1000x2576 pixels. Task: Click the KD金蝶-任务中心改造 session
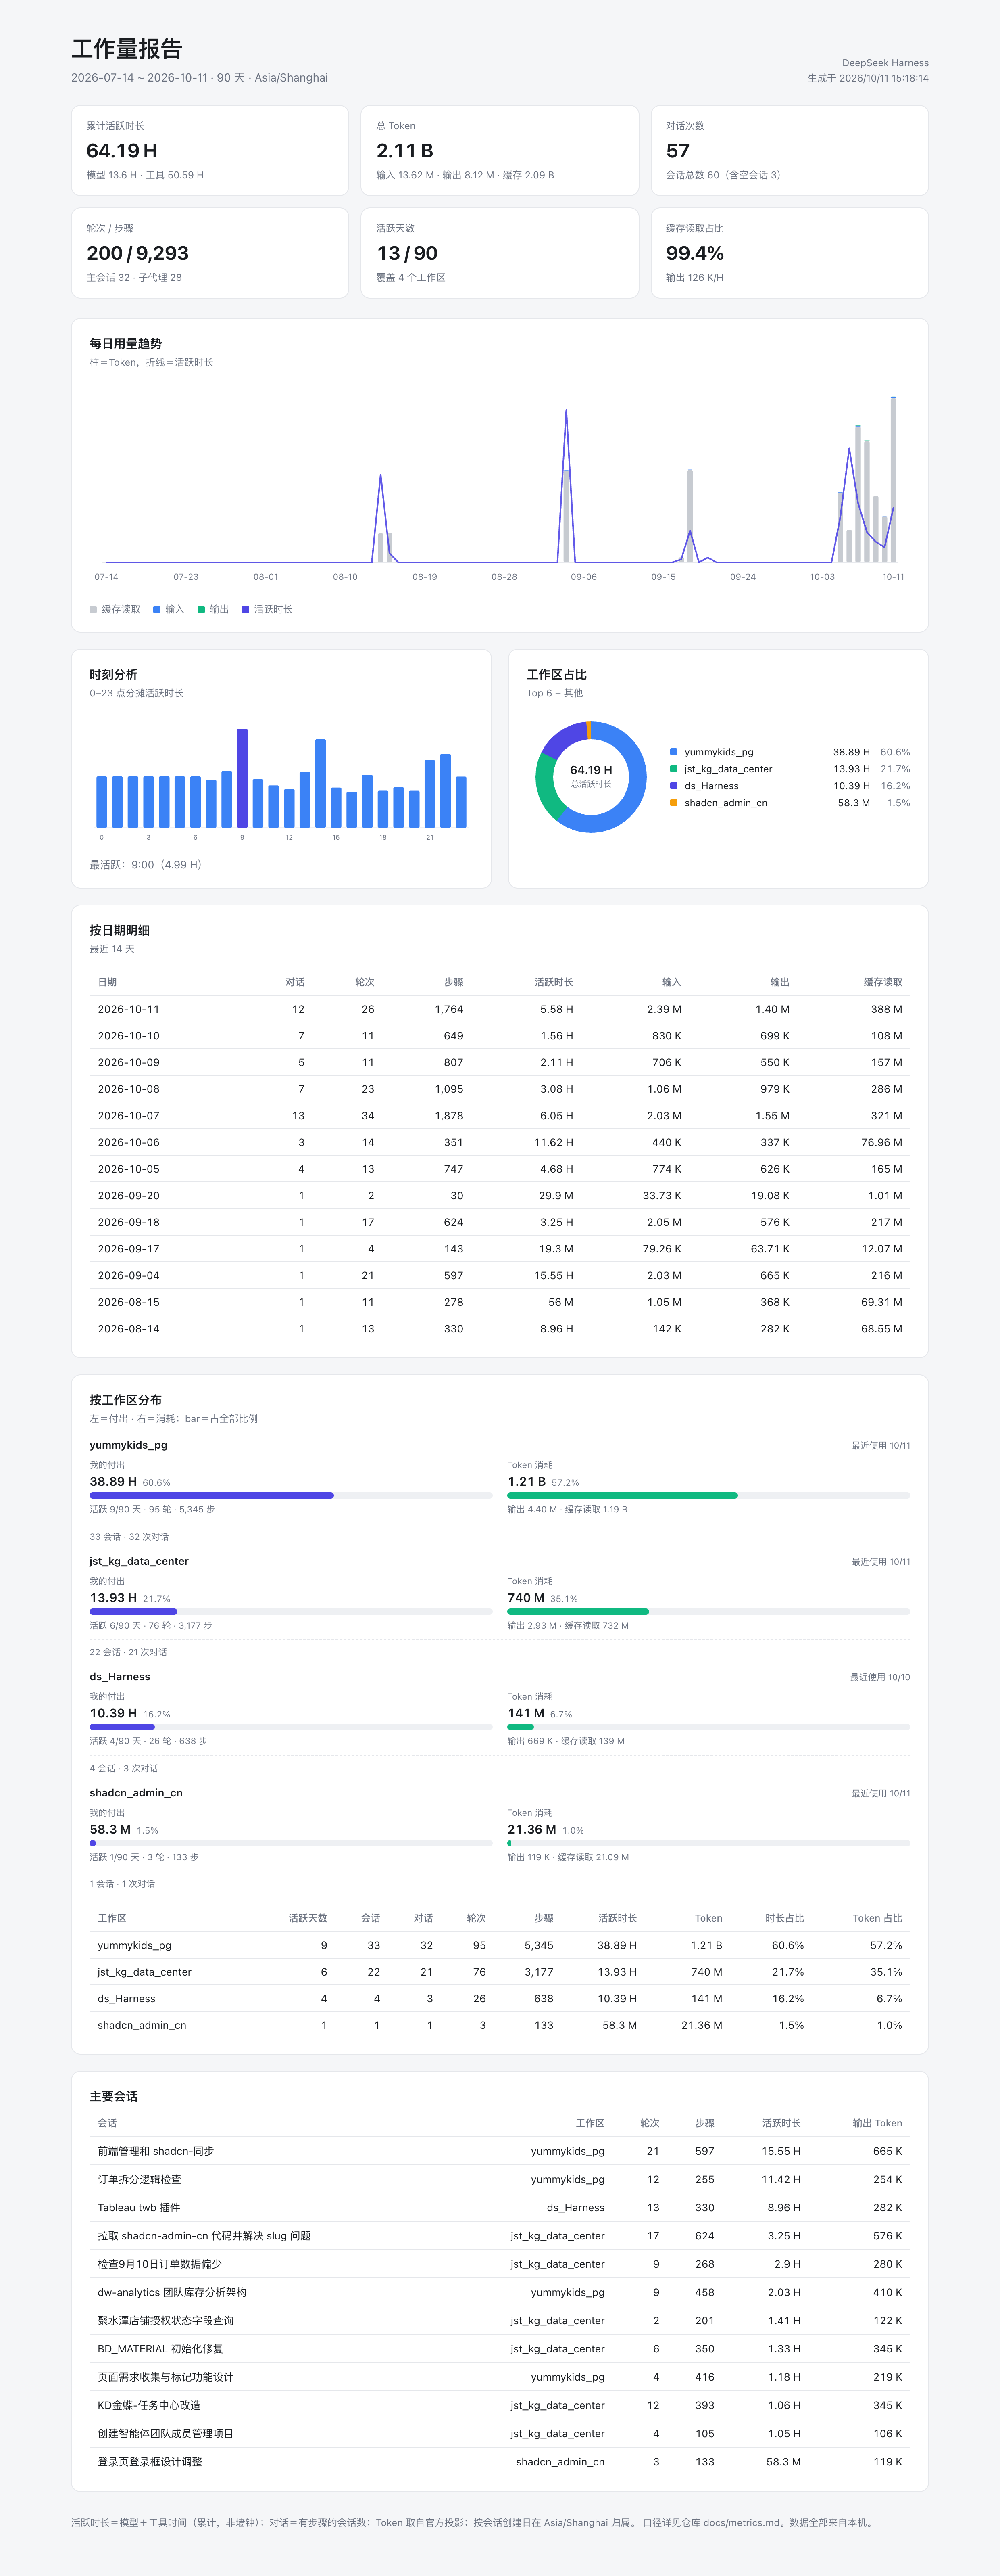click(149, 2405)
